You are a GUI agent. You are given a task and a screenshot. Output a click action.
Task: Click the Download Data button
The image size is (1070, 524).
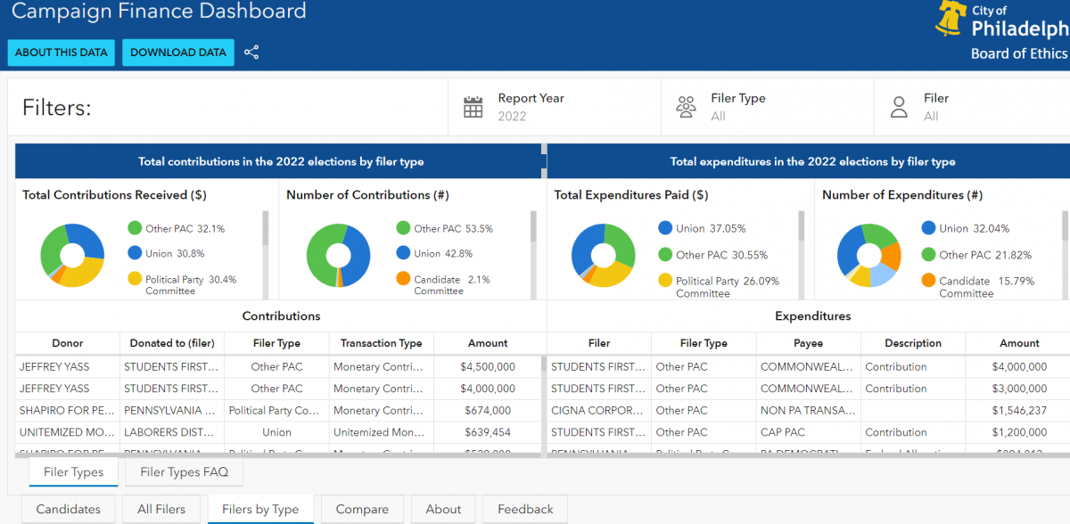click(178, 53)
